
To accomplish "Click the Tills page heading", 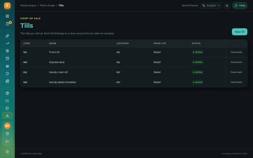I will pos(27,26).
